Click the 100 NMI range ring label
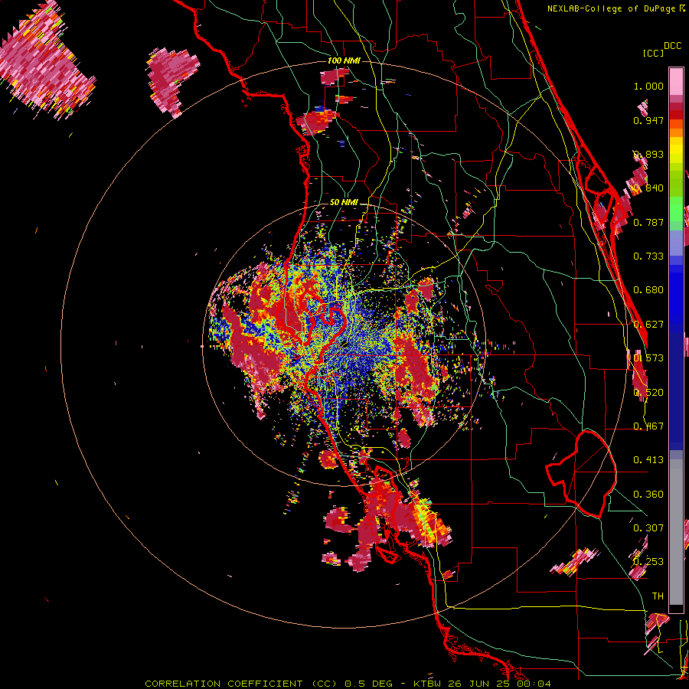The width and height of the screenshot is (689, 689). [x=344, y=60]
